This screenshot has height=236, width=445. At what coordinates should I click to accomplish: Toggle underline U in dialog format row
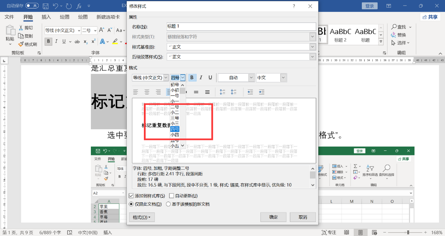pyautogui.click(x=210, y=77)
